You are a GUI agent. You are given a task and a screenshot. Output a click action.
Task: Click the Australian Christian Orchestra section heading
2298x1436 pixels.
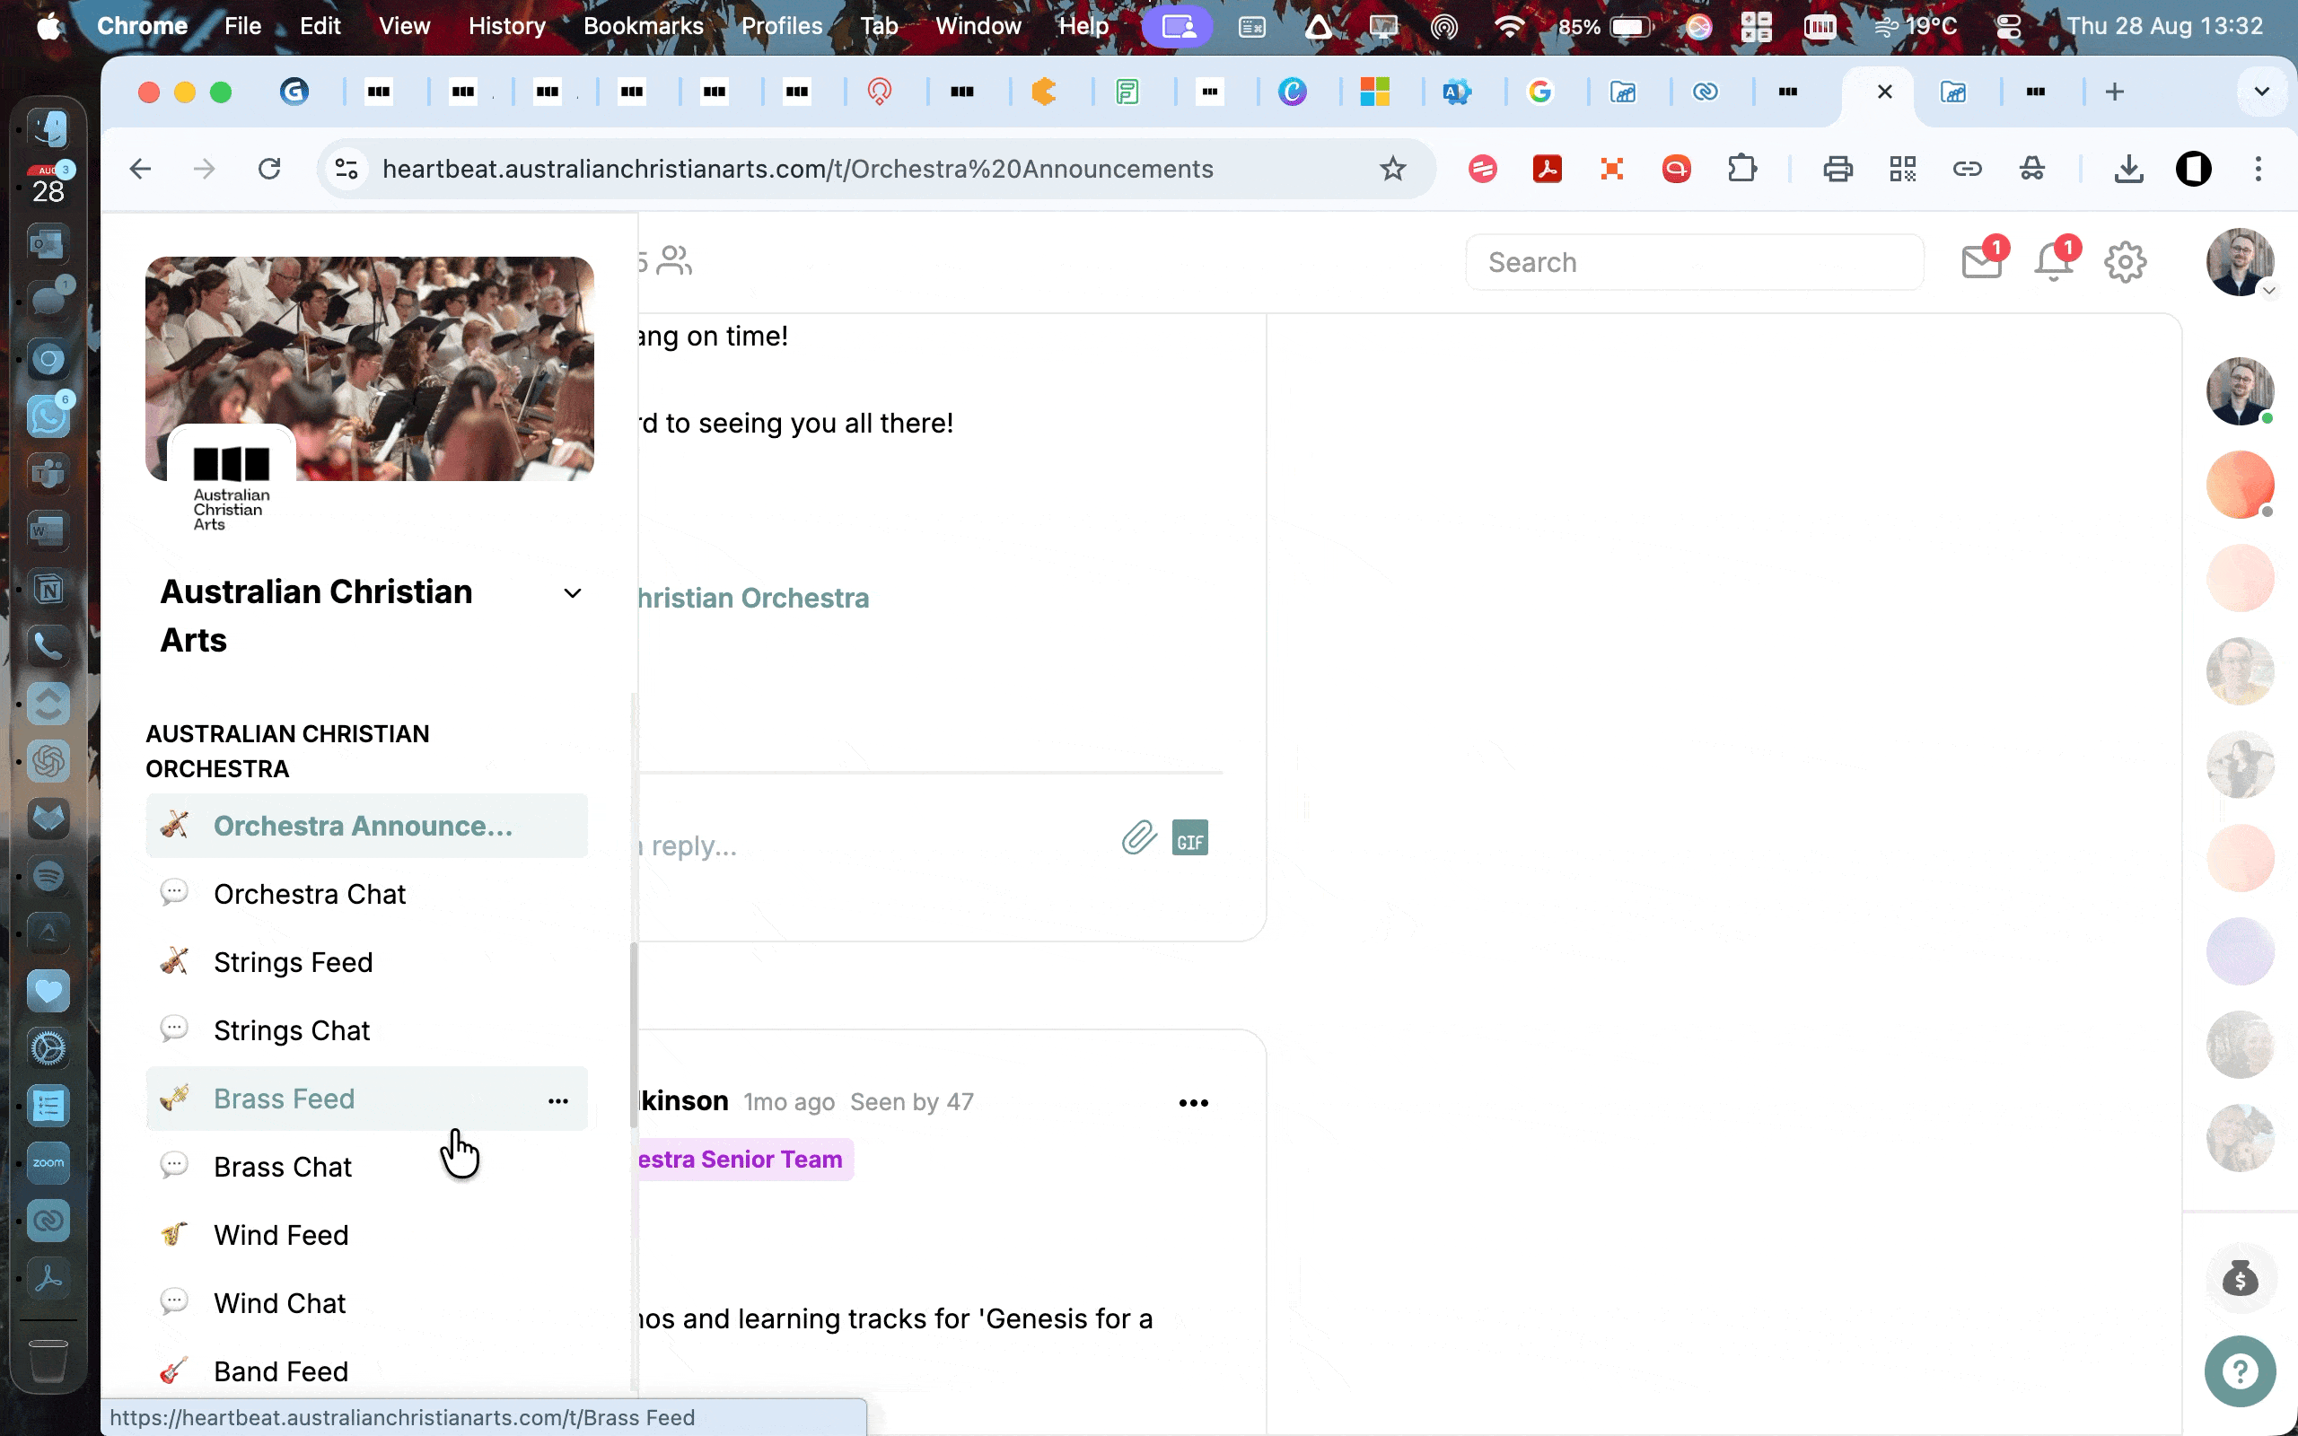(x=286, y=751)
